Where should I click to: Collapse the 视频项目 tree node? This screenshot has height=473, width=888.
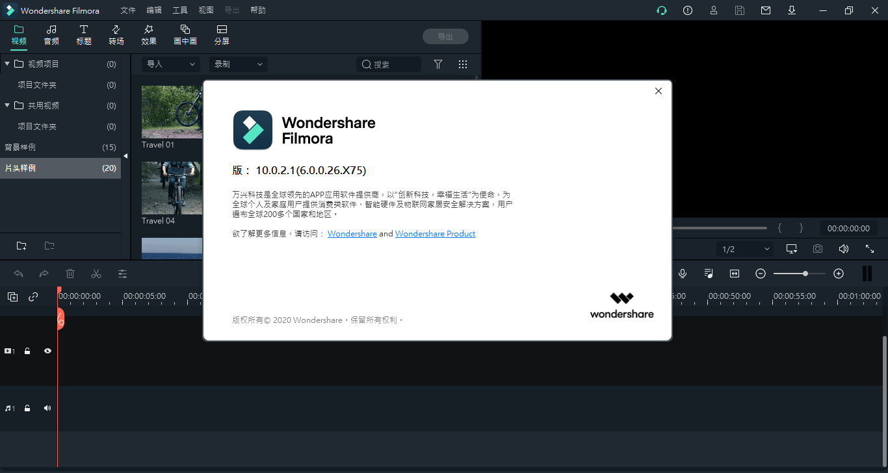[x=7, y=64]
